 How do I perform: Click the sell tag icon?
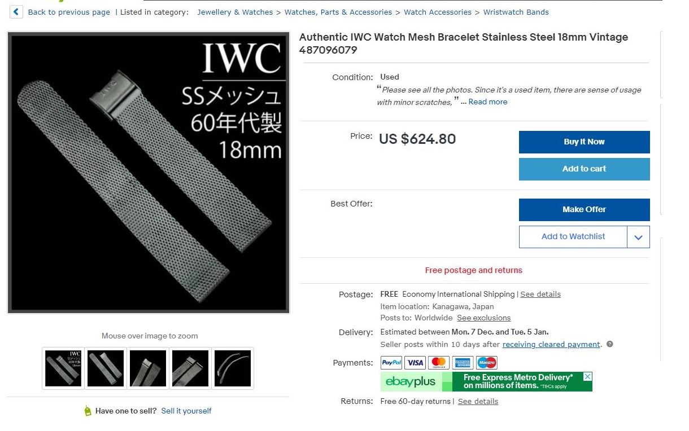pos(88,411)
